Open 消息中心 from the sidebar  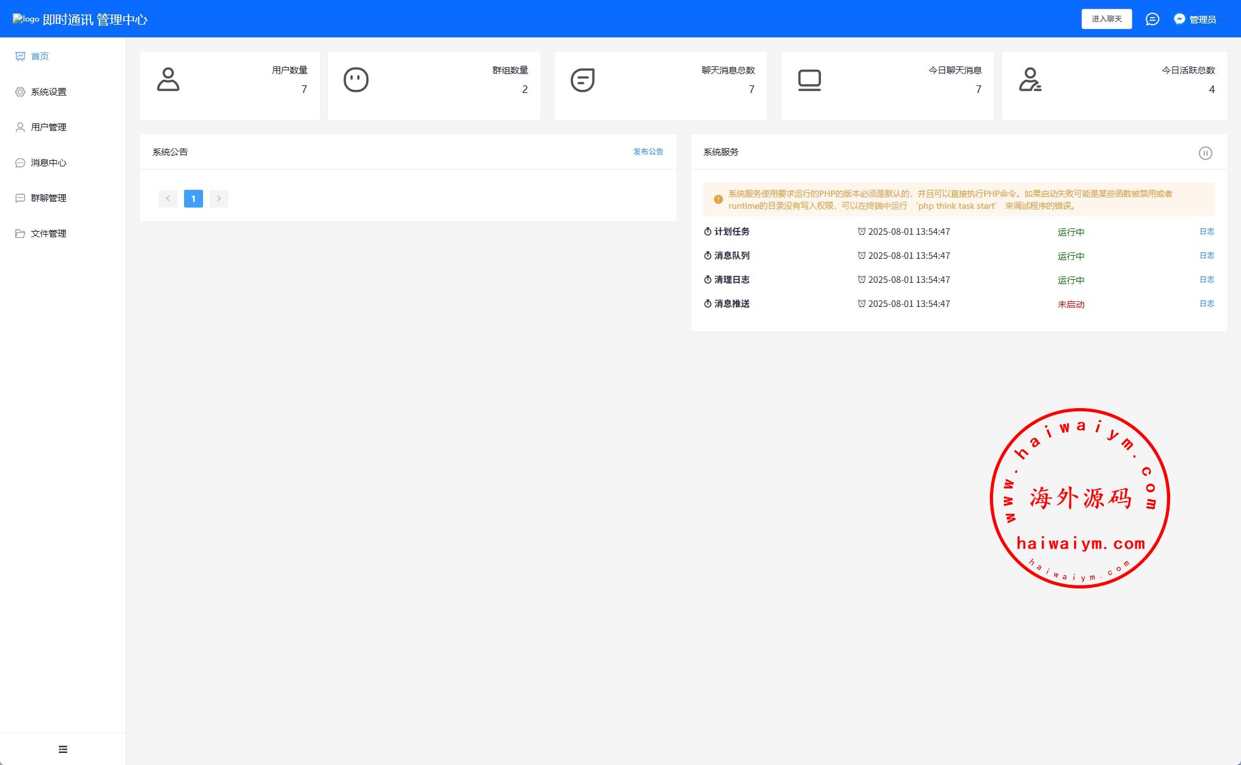pos(48,163)
